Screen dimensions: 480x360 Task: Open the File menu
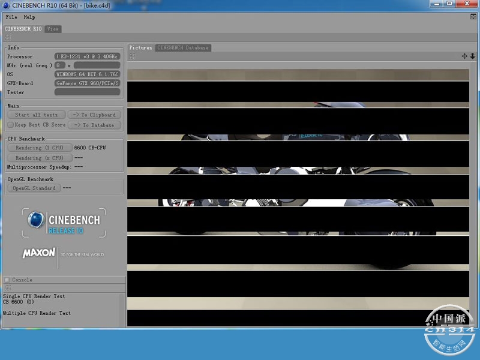(11, 17)
